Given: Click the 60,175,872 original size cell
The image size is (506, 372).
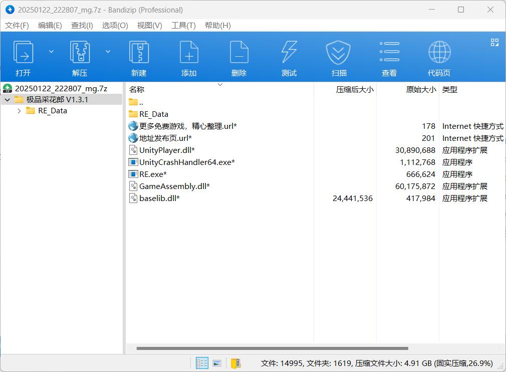Looking at the screenshot, I should (x=415, y=187).
